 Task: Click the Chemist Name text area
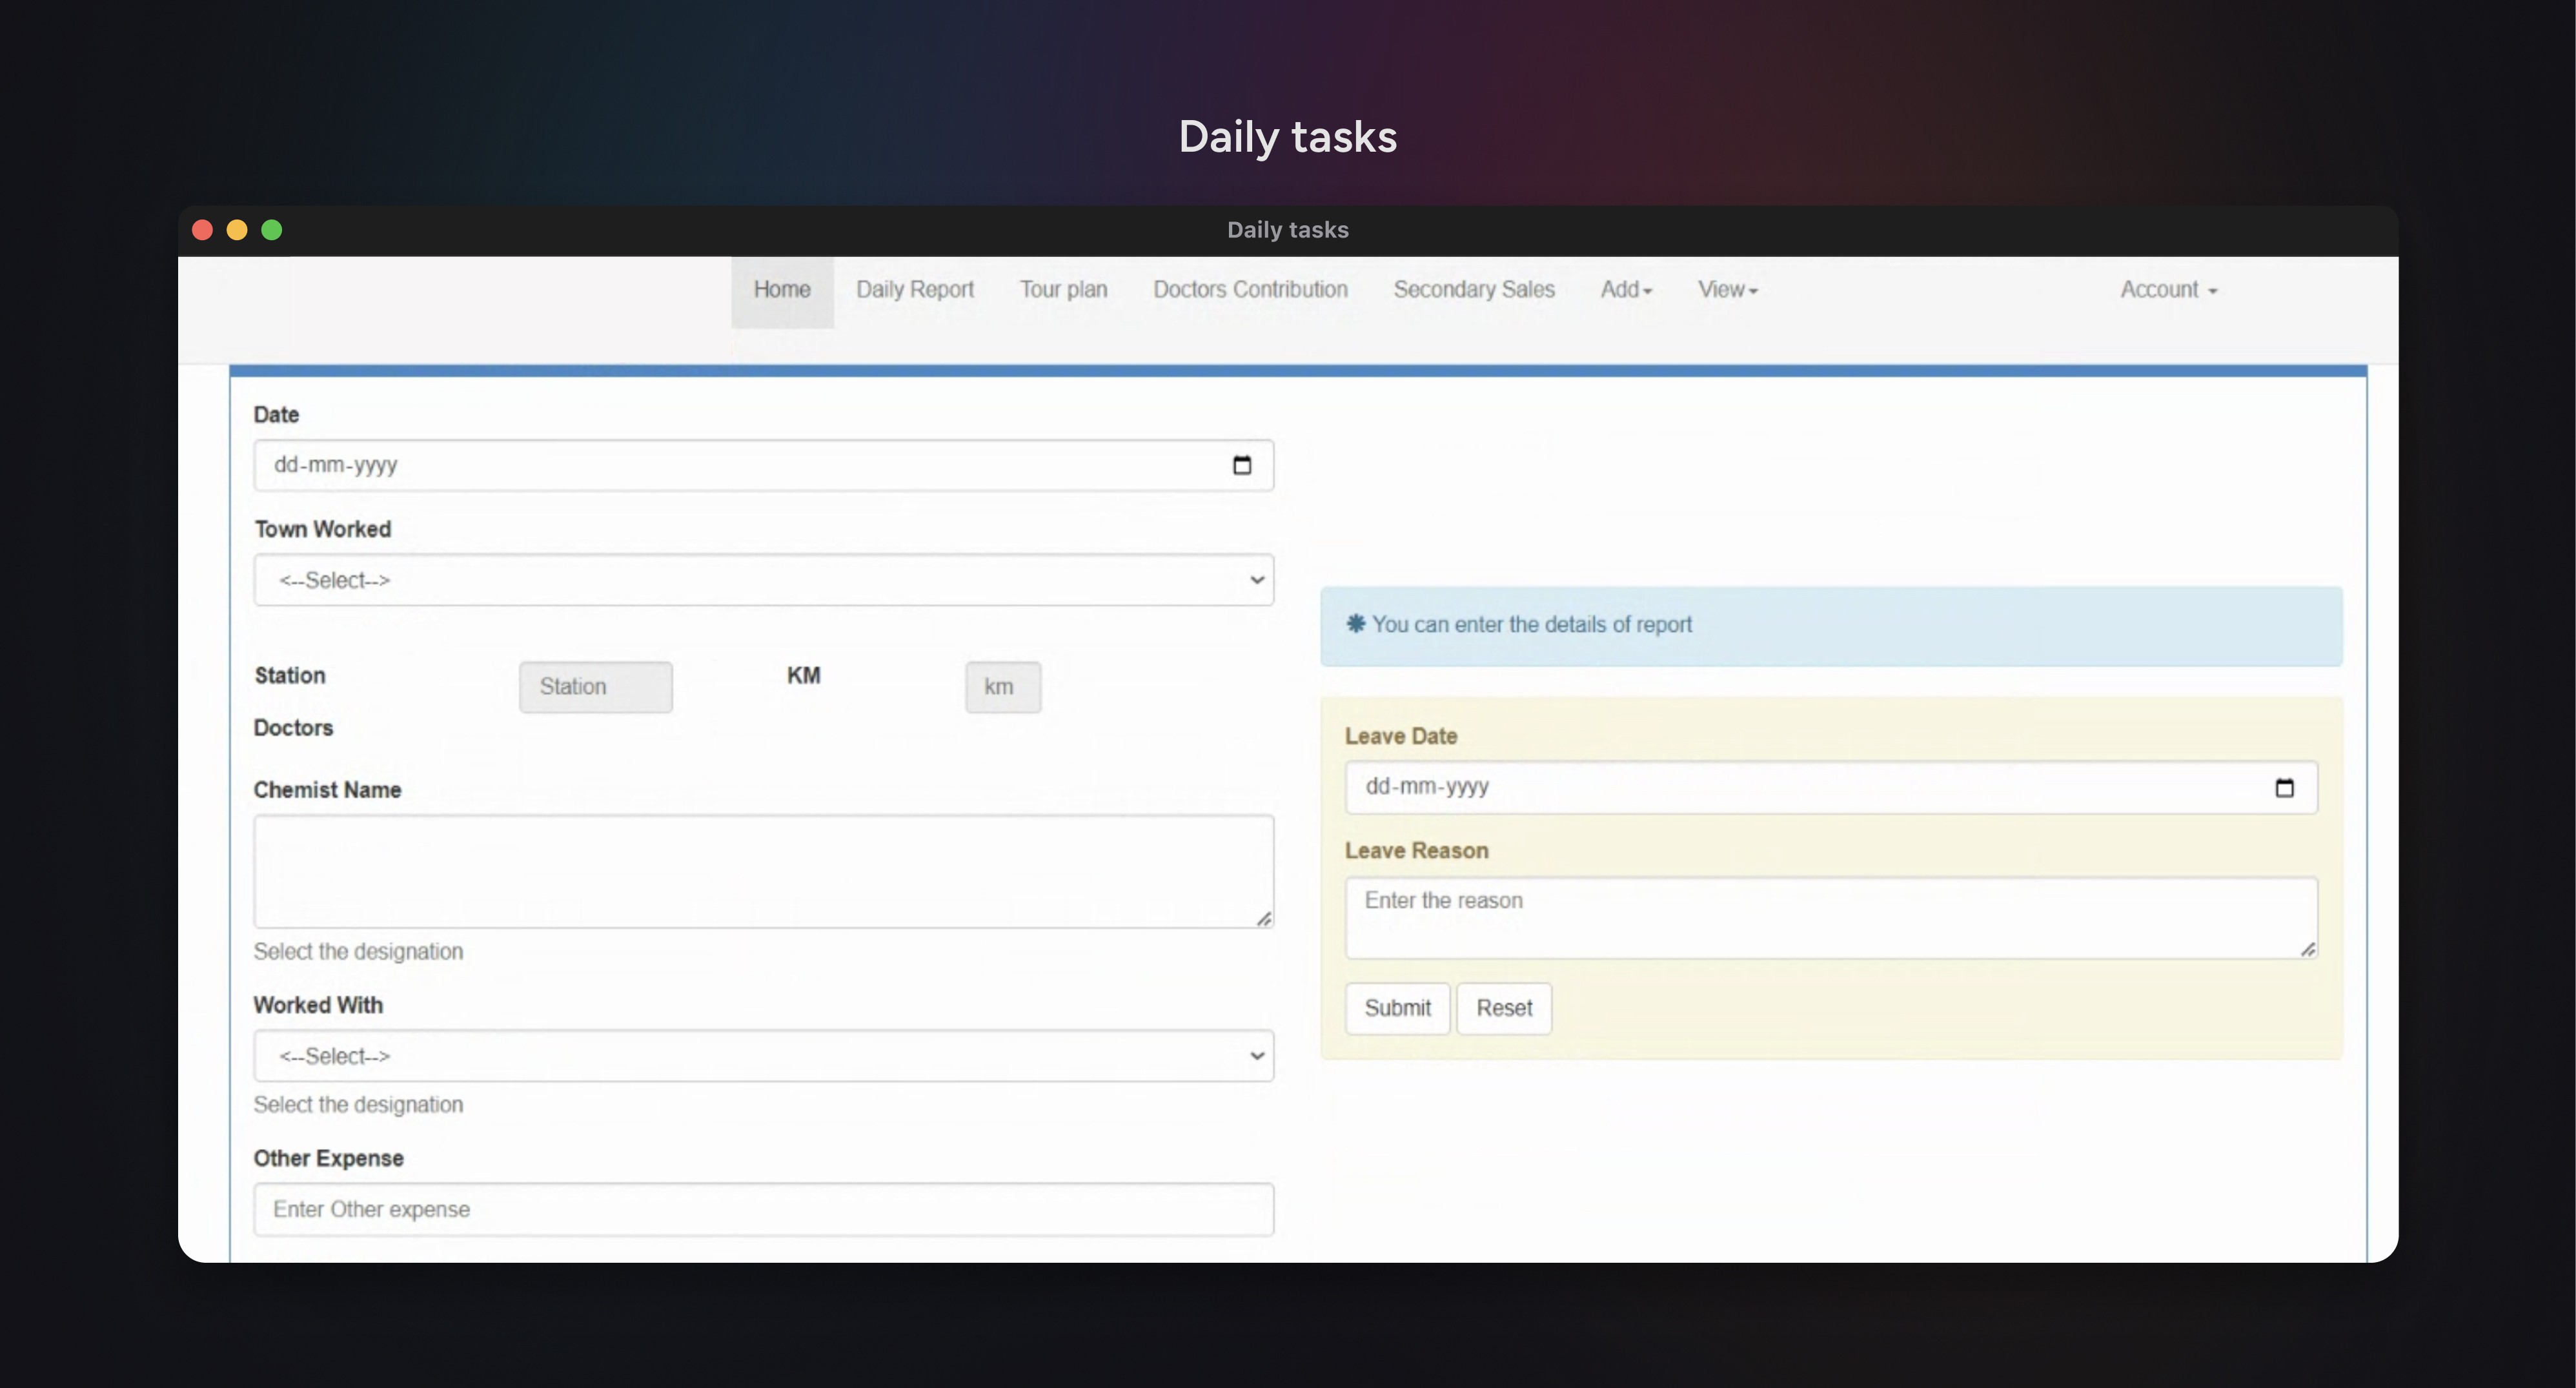coord(763,871)
